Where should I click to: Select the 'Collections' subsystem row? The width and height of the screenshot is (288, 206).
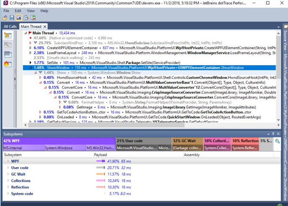[x=142, y=181]
